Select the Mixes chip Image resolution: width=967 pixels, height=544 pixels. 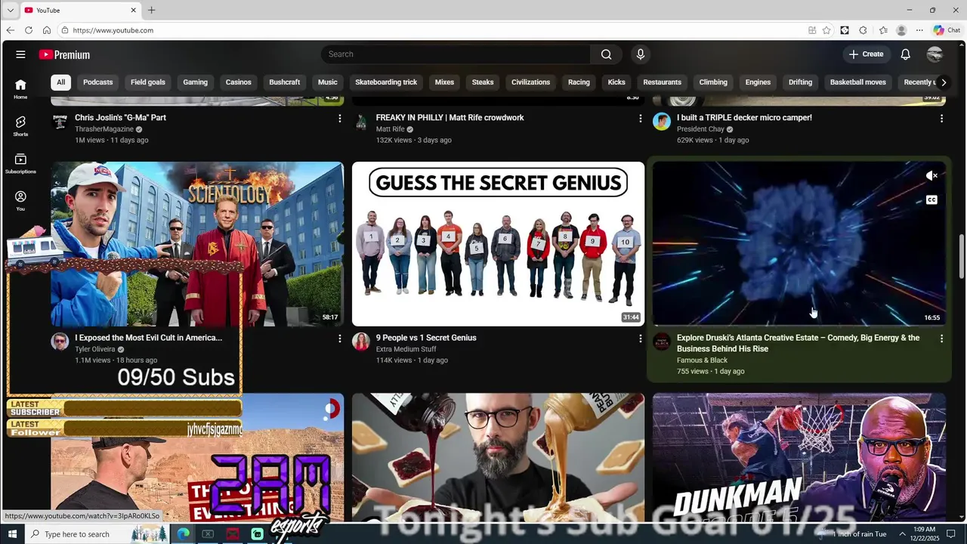[444, 82]
